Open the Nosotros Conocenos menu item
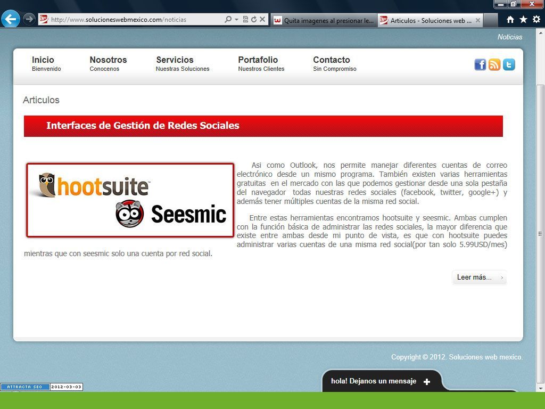 [108, 64]
